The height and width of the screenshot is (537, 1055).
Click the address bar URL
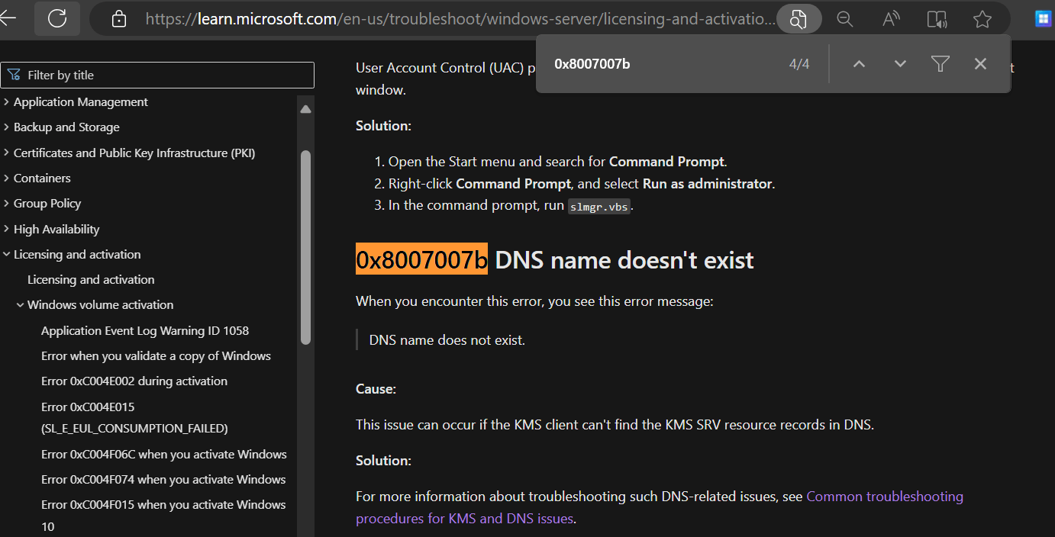(x=460, y=19)
